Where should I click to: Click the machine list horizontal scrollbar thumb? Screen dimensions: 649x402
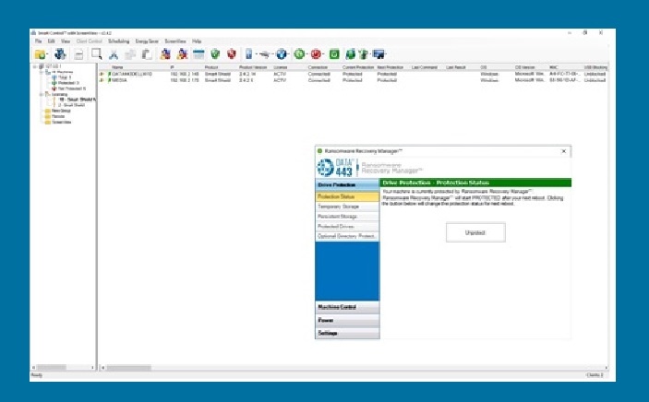point(129,368)
